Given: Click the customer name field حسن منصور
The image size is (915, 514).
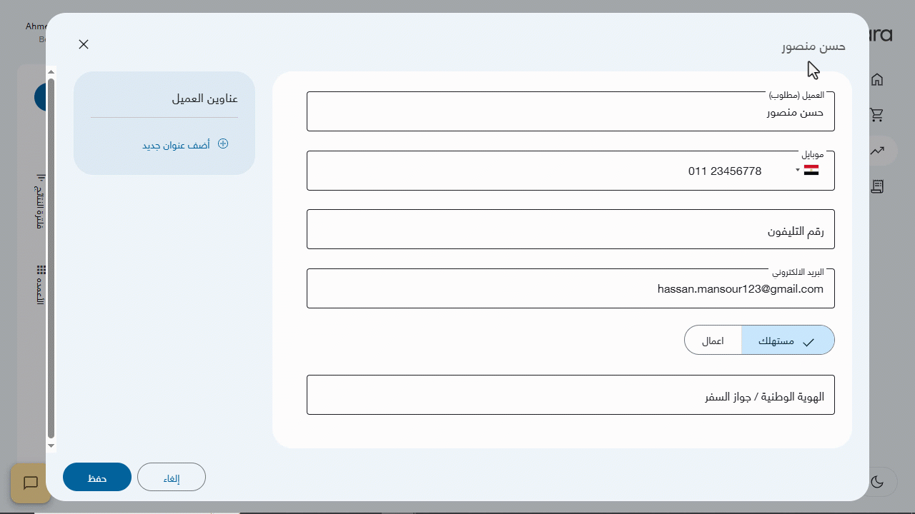Looking at the screenshot, I should point(570,111).
